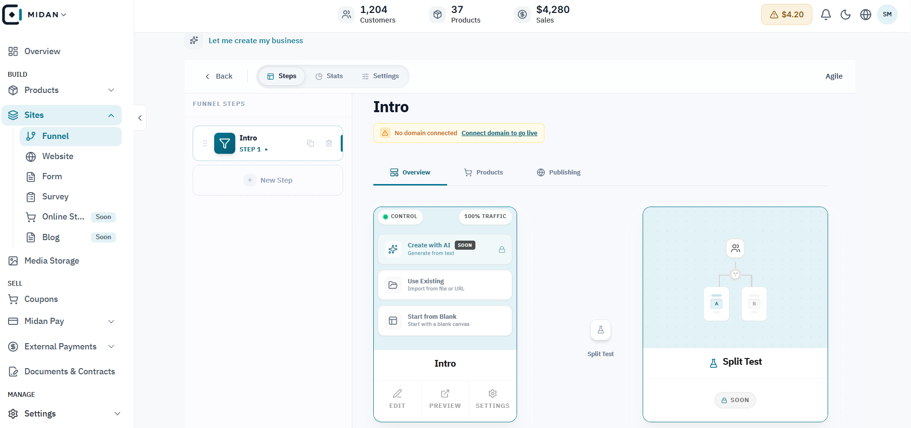This screenshot has width=911, height=428.
Task: Open Settings on the Intro card
Action: (x=493, y=399)
